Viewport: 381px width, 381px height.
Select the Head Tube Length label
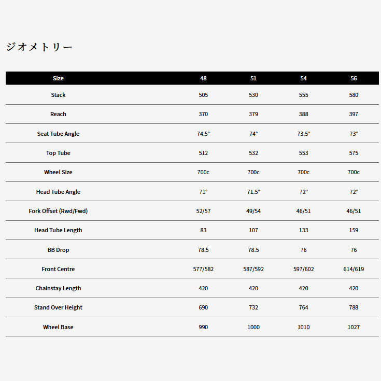pyautogui.click(x=58, y=230)
